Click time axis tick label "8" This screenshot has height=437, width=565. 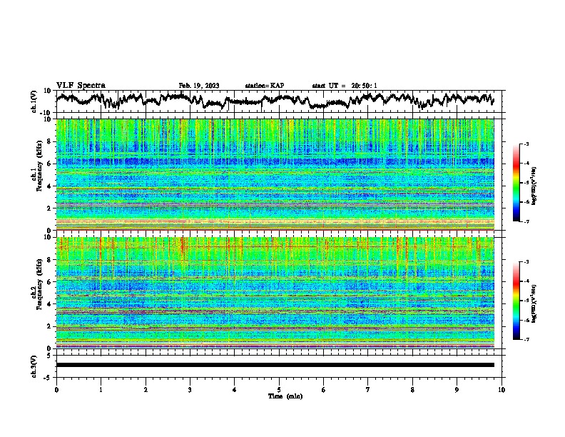(412, 390)
